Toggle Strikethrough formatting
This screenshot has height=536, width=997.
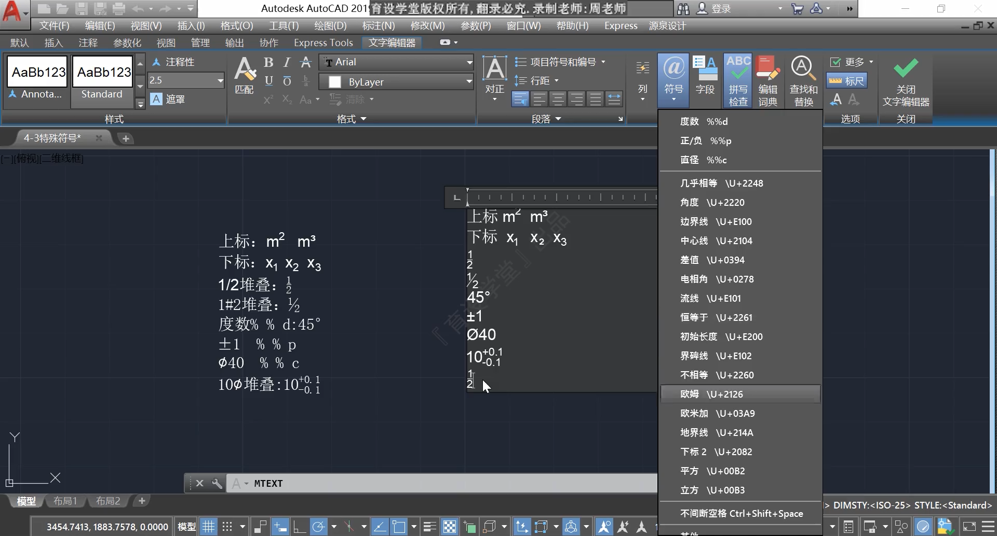click(306, 62)
